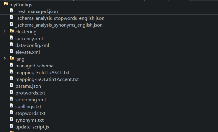Click the icon for _schema_analysis_synonyms_english.json
The height and width of the screenshot is (132, 218).
point(12,24)
